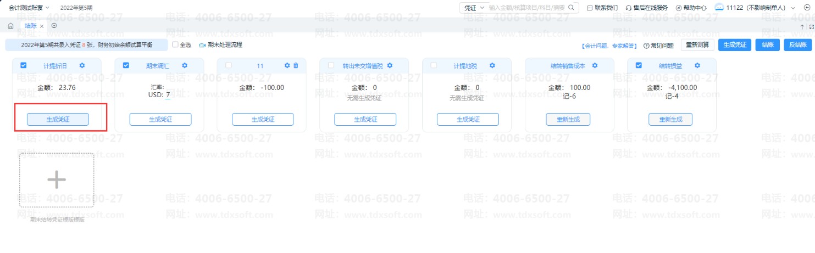Screen dimensions: 815x253
Task: Add new period-end voucher template
Action: point(57,180)
